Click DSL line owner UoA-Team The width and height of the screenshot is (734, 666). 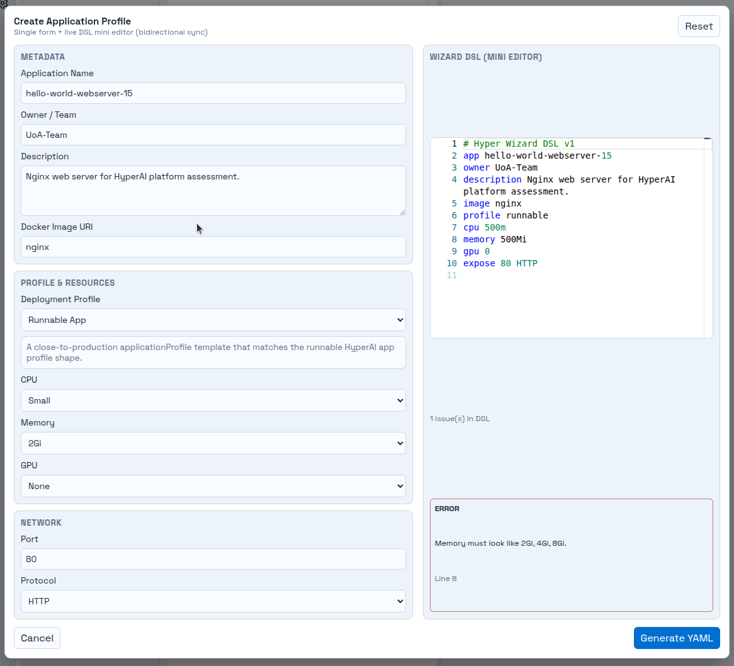point(500,167)
